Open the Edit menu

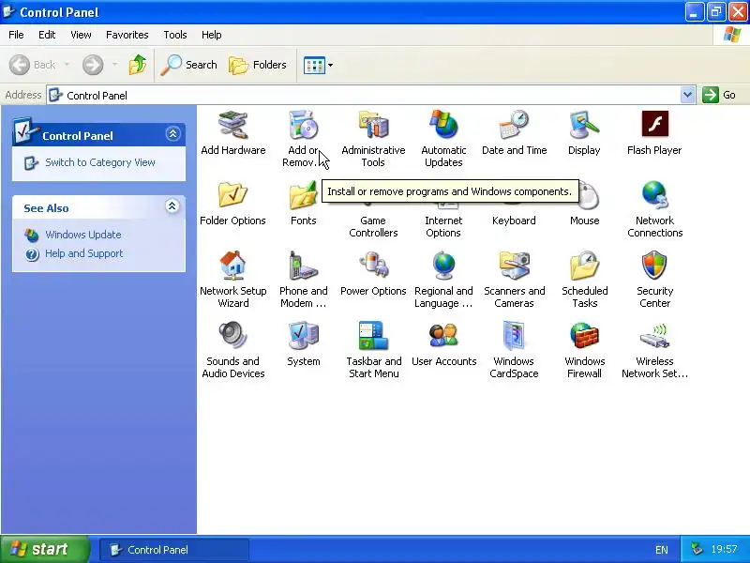pyautogui.click(x=47, y=35)
